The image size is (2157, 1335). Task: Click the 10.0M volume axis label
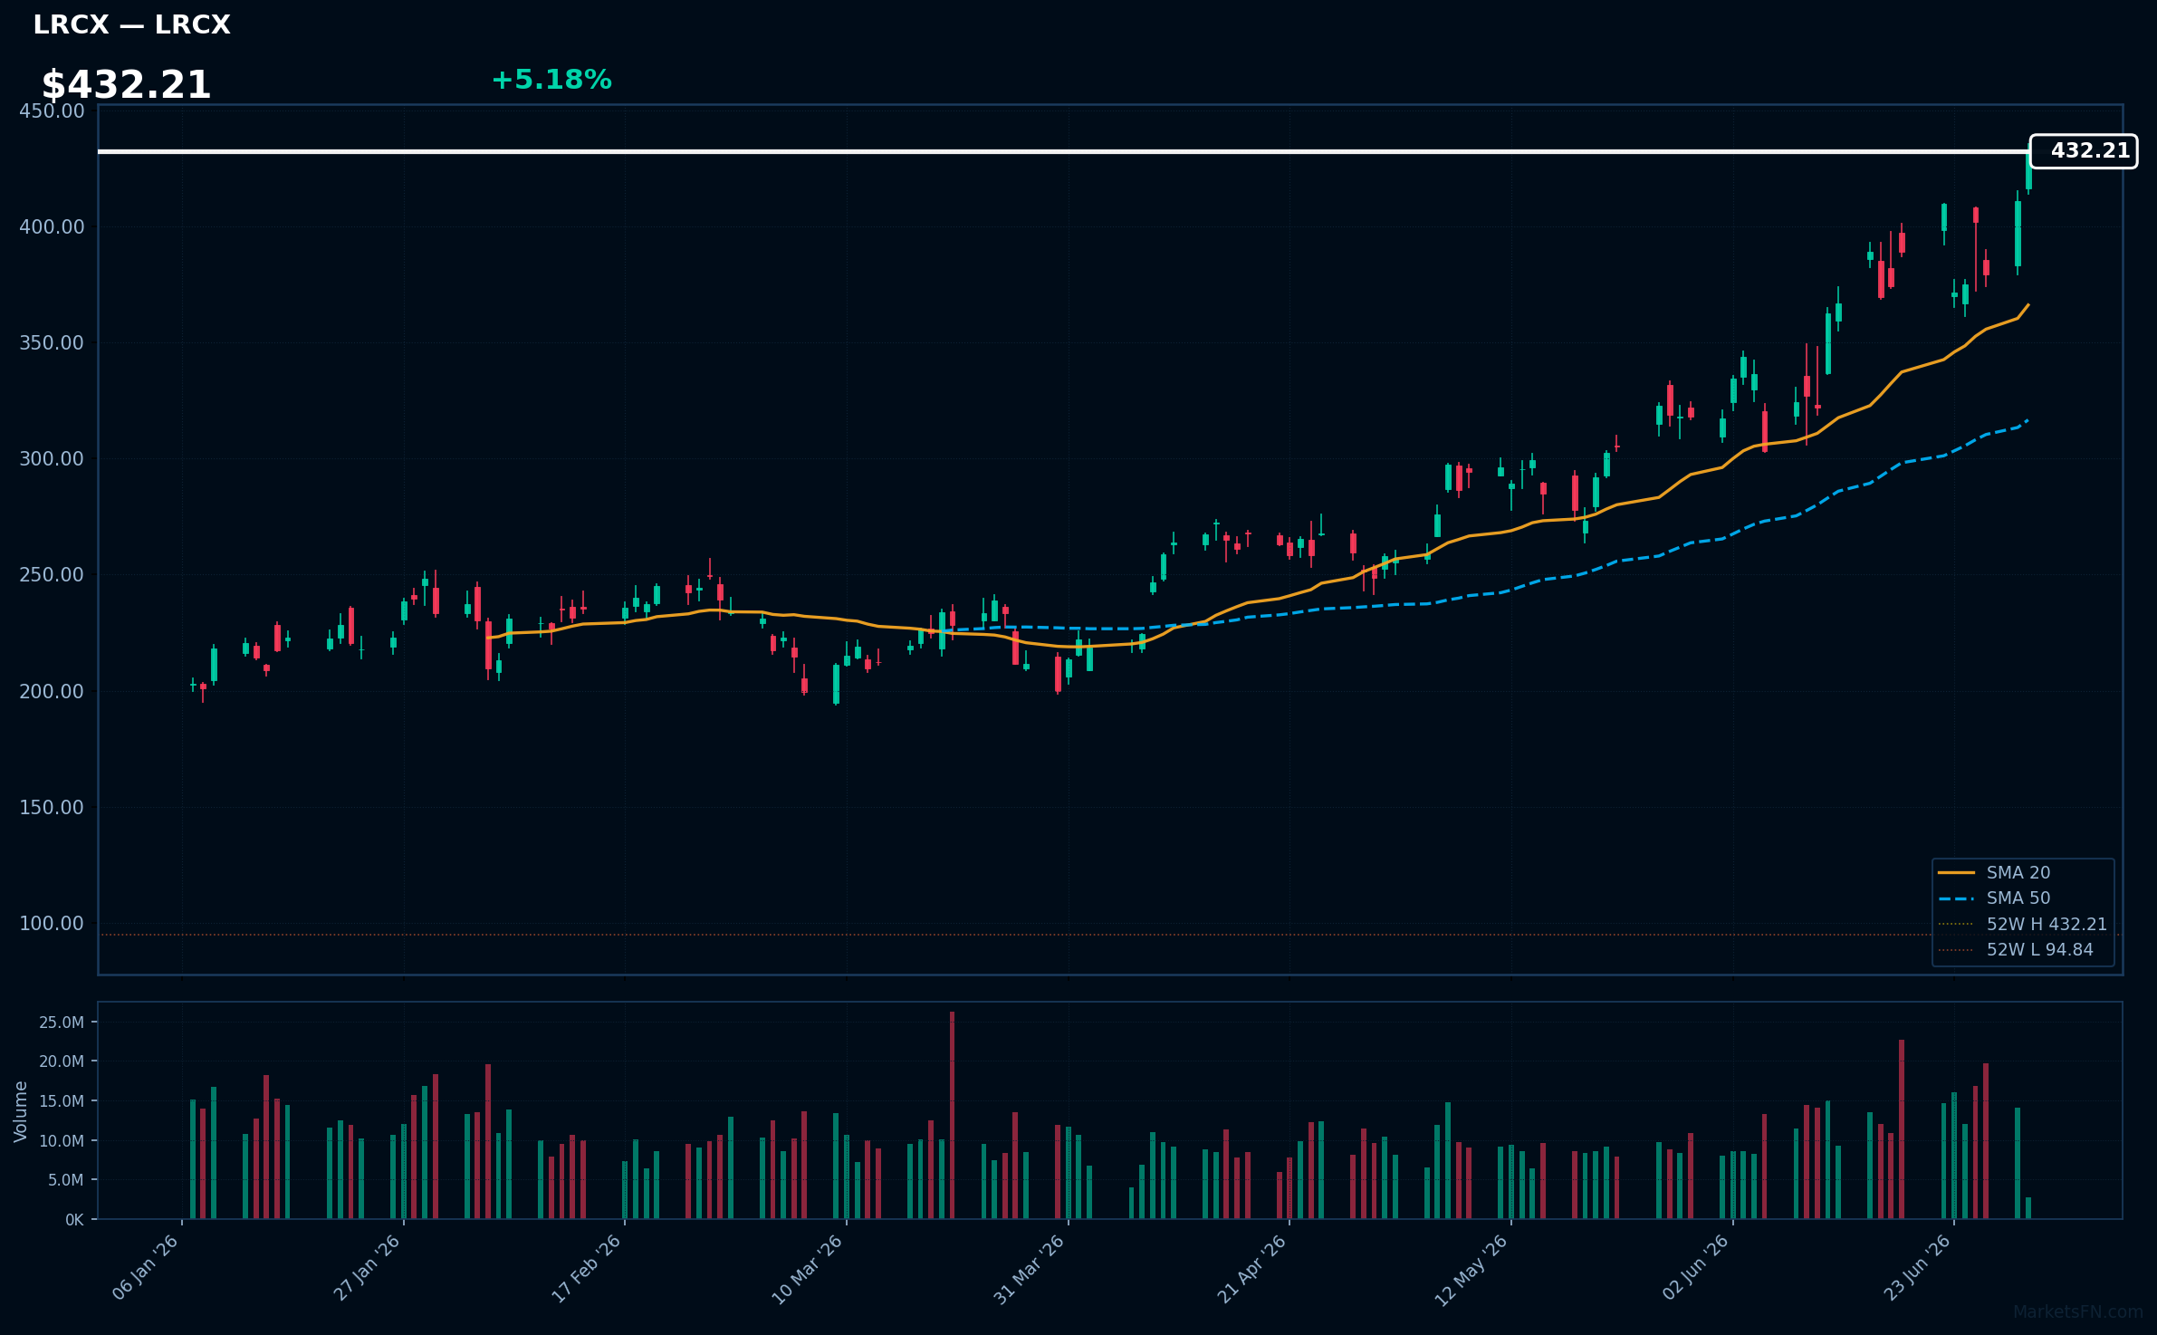pyautogui.click(x=62, y=1140)
